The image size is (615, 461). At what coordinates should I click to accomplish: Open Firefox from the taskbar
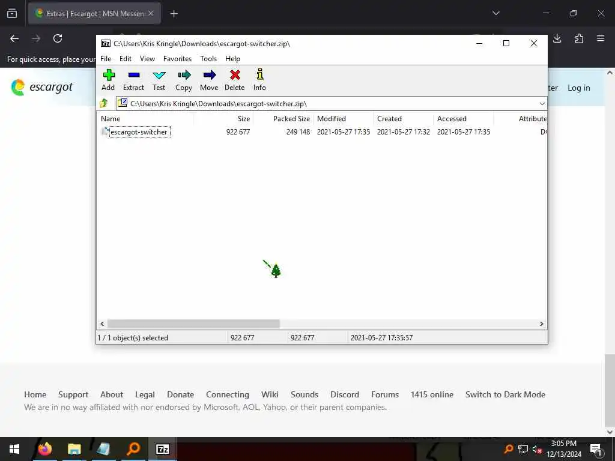(x=45, y=449)
